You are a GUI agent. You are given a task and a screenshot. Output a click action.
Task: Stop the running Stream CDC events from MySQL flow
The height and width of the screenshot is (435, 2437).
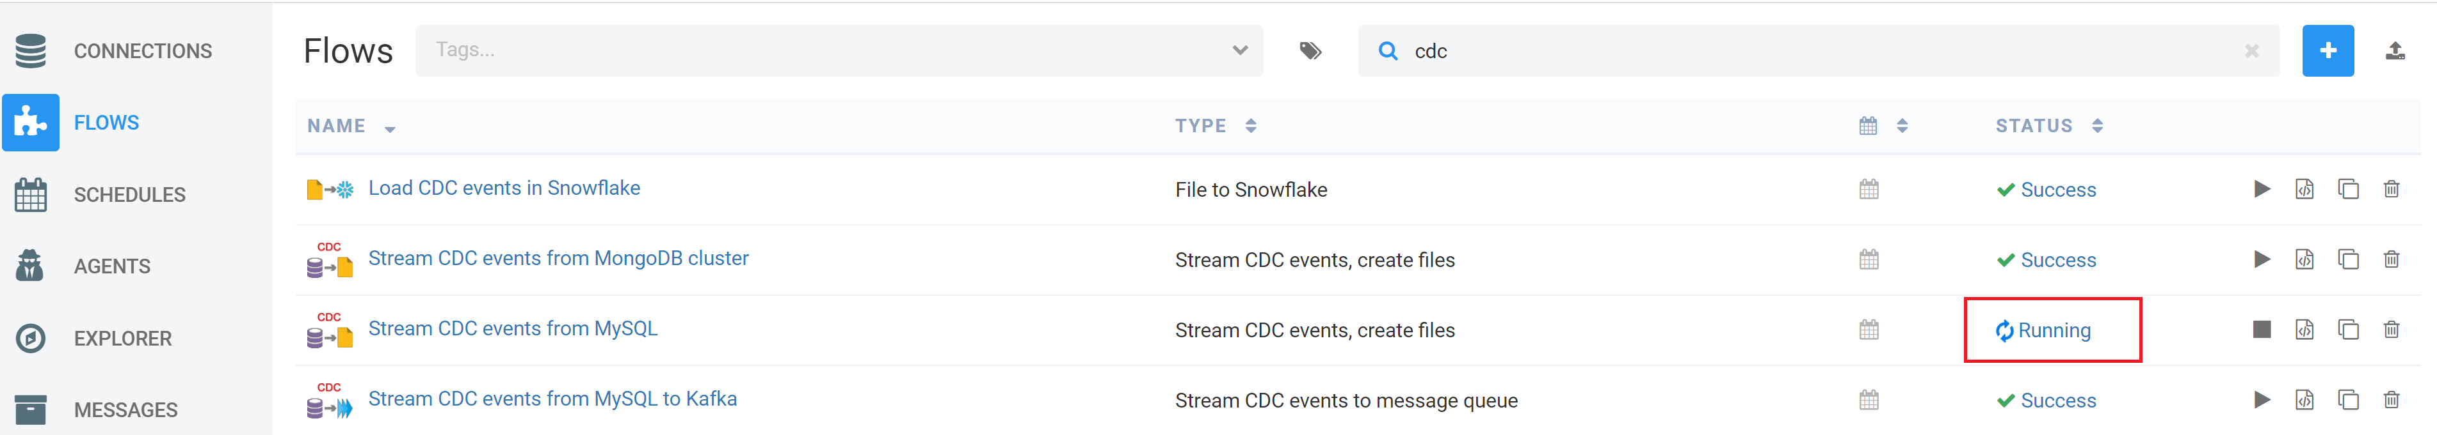tap(2261, 330)
